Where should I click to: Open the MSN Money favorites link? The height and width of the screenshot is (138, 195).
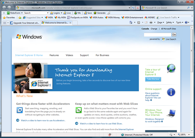[x=112, y=18]
